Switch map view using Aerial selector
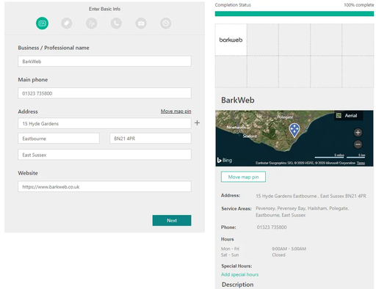The height and width of the screenshot is (289, 376). click(x=348, y=115)
